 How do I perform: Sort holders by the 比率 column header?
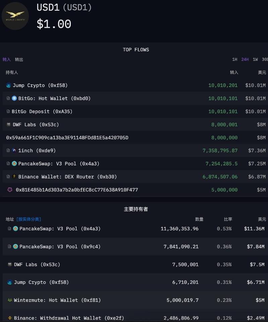pyautogui.click(x=228, y=219)
